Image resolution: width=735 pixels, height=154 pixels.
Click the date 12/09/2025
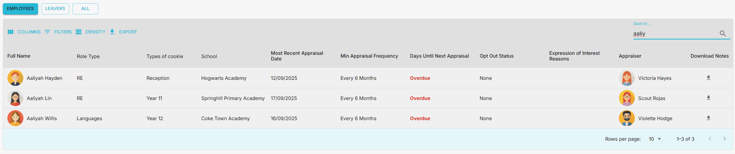point(284,78)
